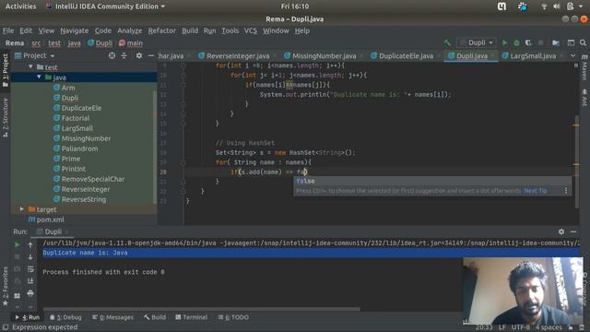590x332 pixels.
Task: Open Search Everywhere magnifier icon
Action: [x=583, y=43]
